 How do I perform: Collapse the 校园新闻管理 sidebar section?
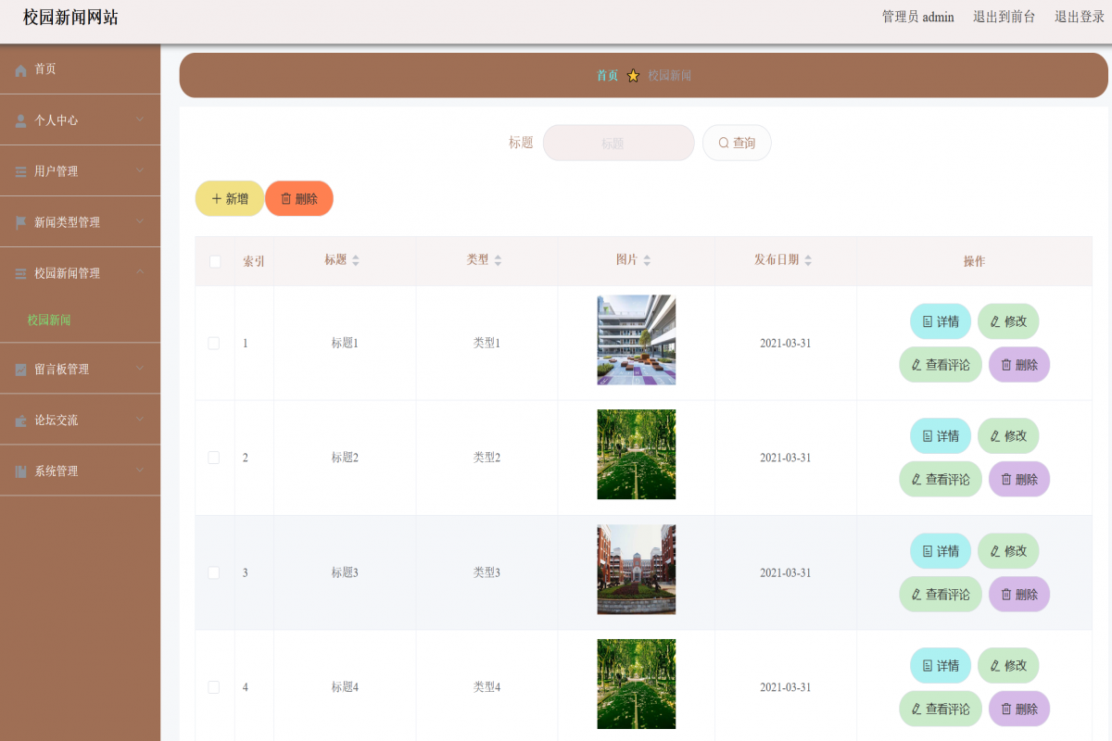(80, 272)
